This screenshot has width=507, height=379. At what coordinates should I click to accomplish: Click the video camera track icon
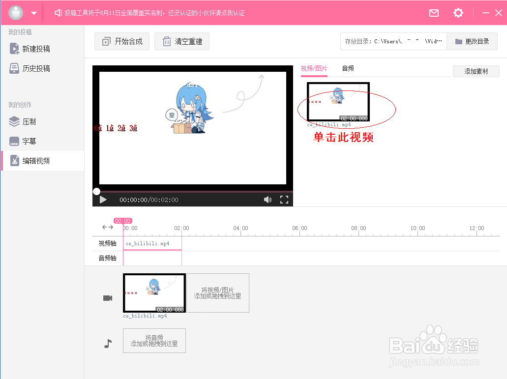click(108, 298)
